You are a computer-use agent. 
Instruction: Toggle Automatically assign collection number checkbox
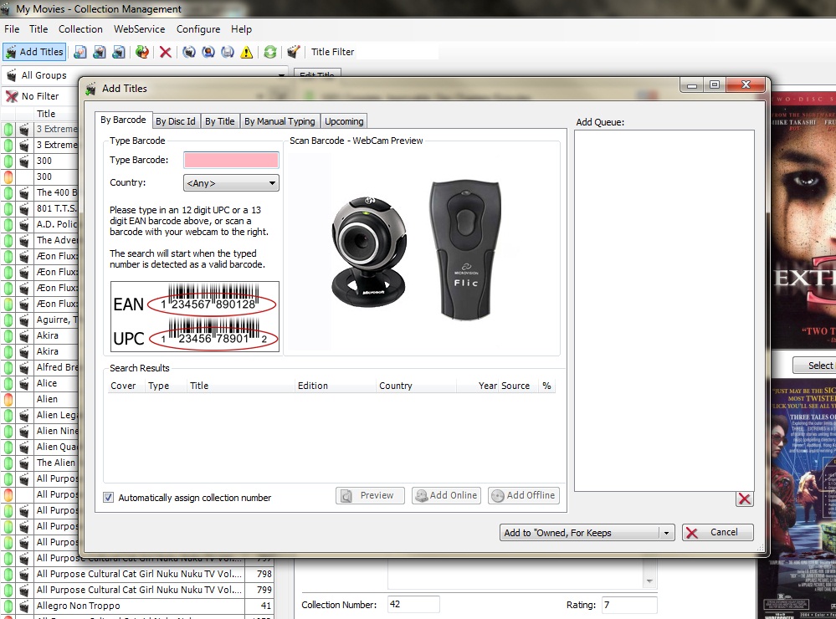(x=109, y=498)
